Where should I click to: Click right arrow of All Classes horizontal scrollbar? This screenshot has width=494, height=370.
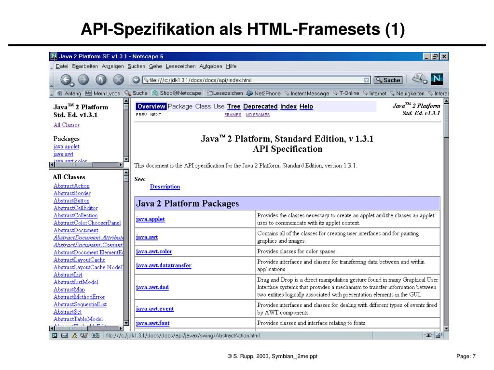121,329
